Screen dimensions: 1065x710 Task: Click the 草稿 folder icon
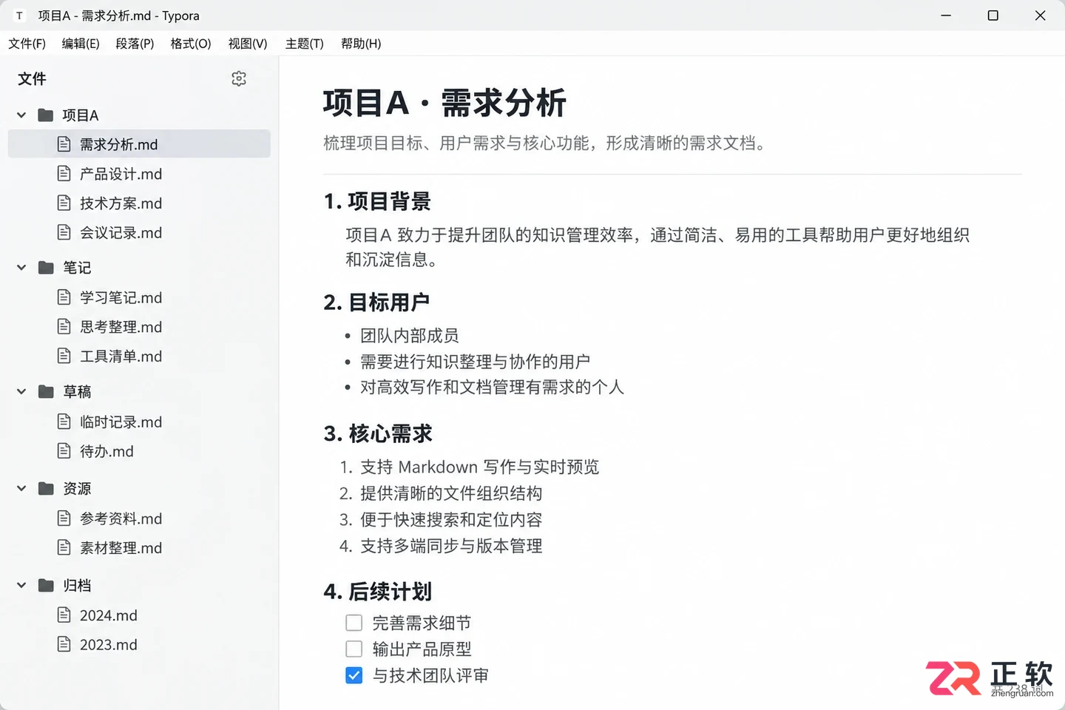[46, 391]
